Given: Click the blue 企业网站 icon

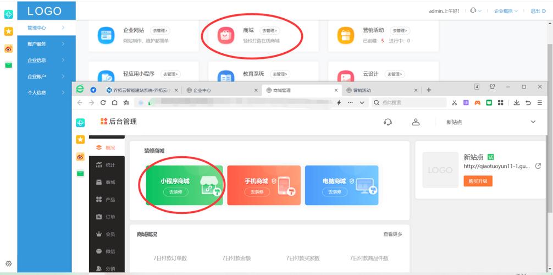Looking at the screenshot, I should 106,36.
